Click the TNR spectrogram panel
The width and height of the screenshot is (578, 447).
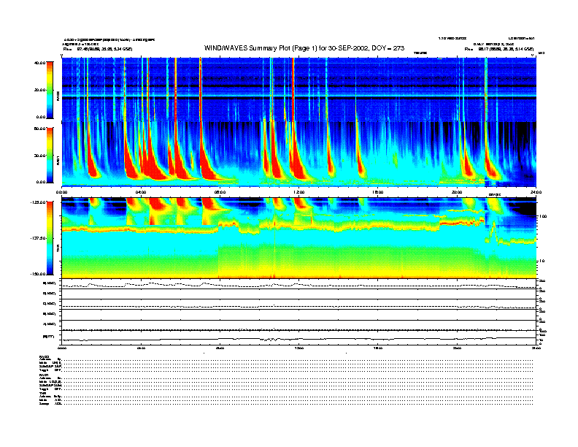[298, 237]
